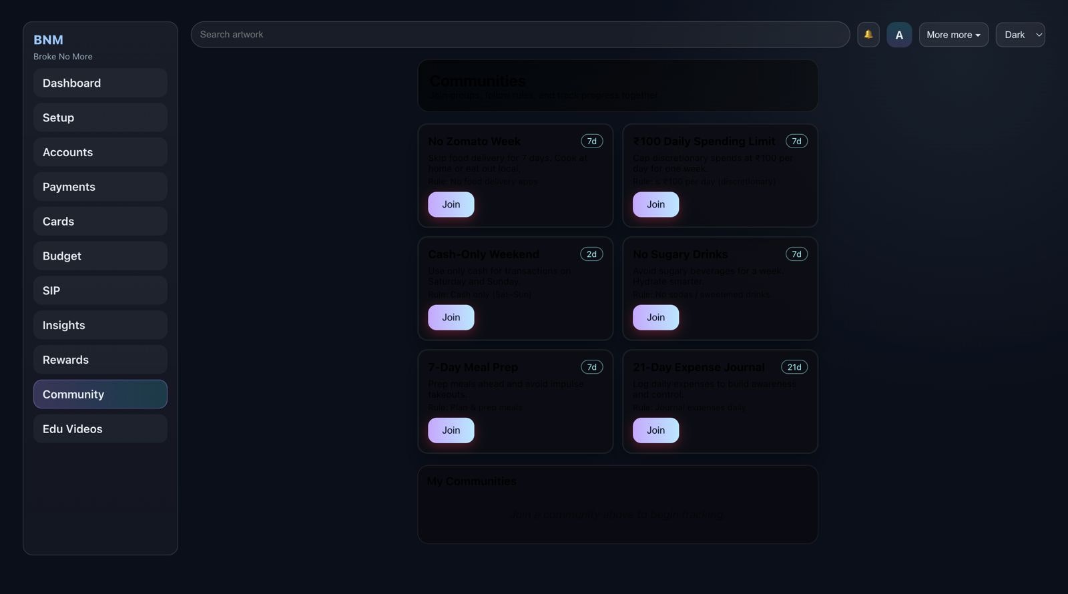Open Insights in the sidebar
The height and width of the screenshot is (594, 1068).
click(x=100, y=325)
